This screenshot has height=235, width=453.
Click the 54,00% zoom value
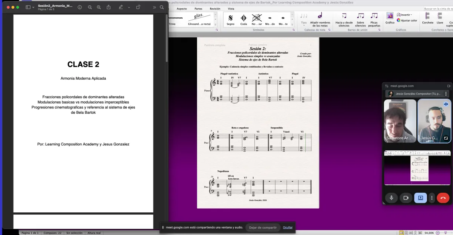click(x=429, y=233)
